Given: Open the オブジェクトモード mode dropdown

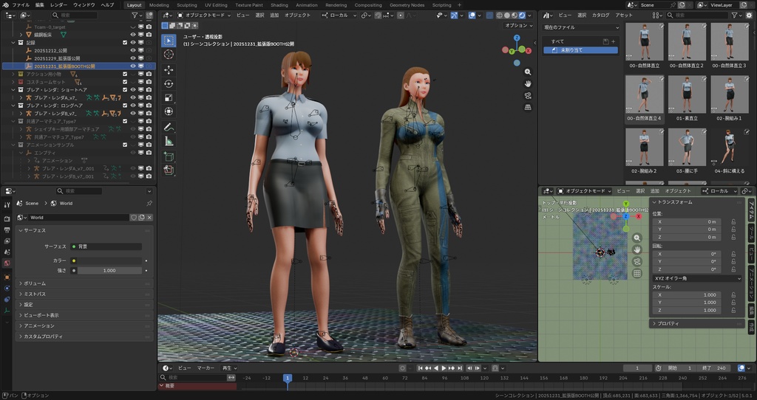Looking at the screenshot, I should [205, 15].
